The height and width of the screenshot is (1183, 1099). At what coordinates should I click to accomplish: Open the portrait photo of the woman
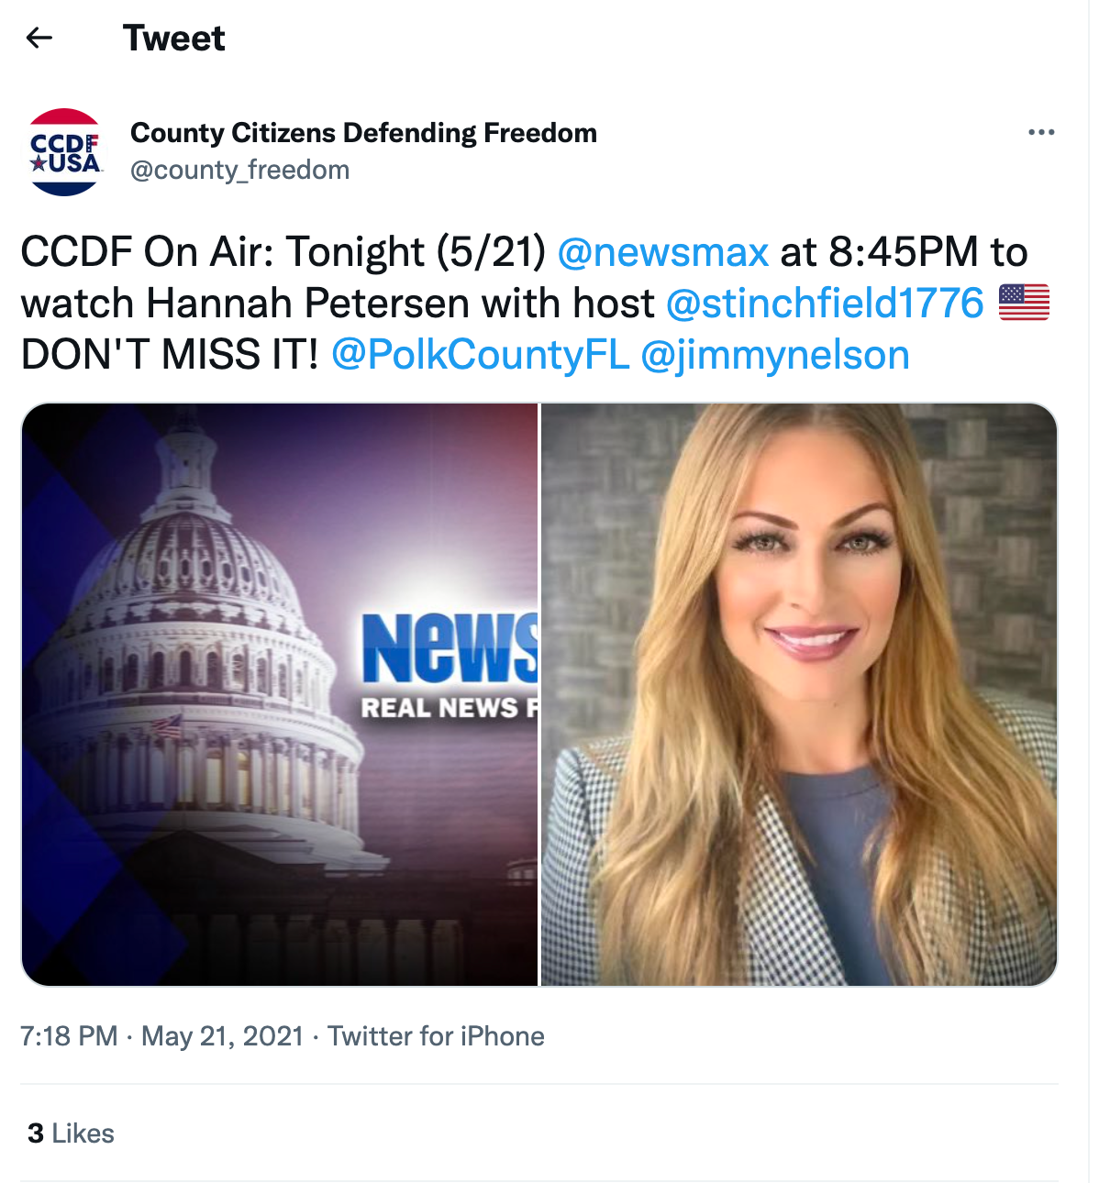pos(799,694)
